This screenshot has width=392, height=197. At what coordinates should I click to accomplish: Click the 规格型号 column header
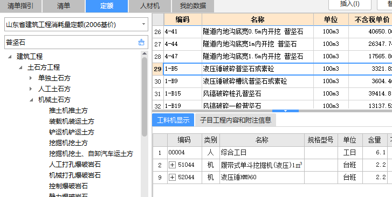[x=321, y=140]
